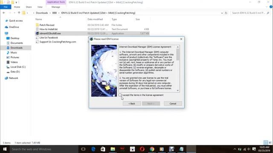Show hidden system tray icons
273x153 pixels.
pos(235,149)
